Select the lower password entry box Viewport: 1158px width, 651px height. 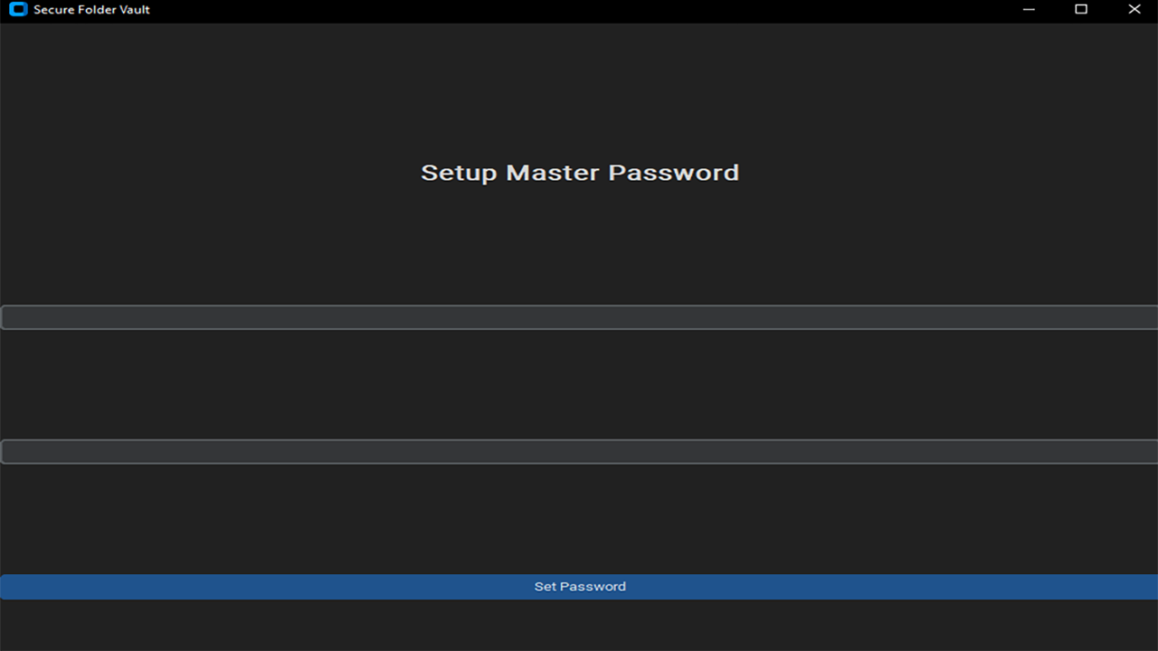(x=579, y=452)
